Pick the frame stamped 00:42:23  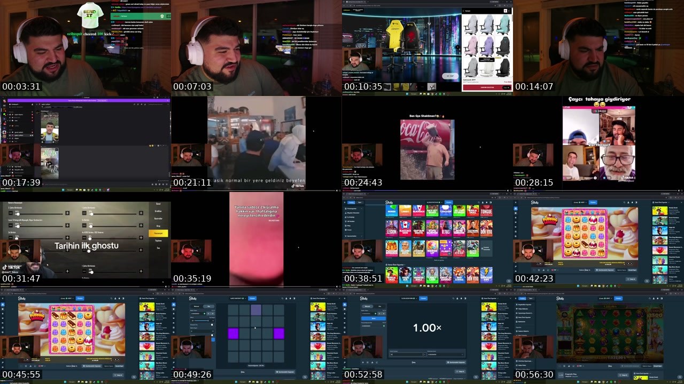pos(598,240)
